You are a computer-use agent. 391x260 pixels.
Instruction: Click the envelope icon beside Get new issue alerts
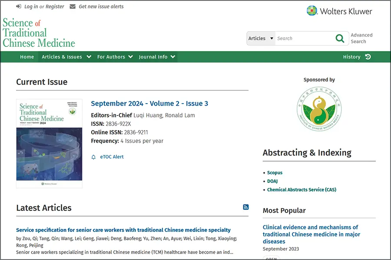(72, 6)
